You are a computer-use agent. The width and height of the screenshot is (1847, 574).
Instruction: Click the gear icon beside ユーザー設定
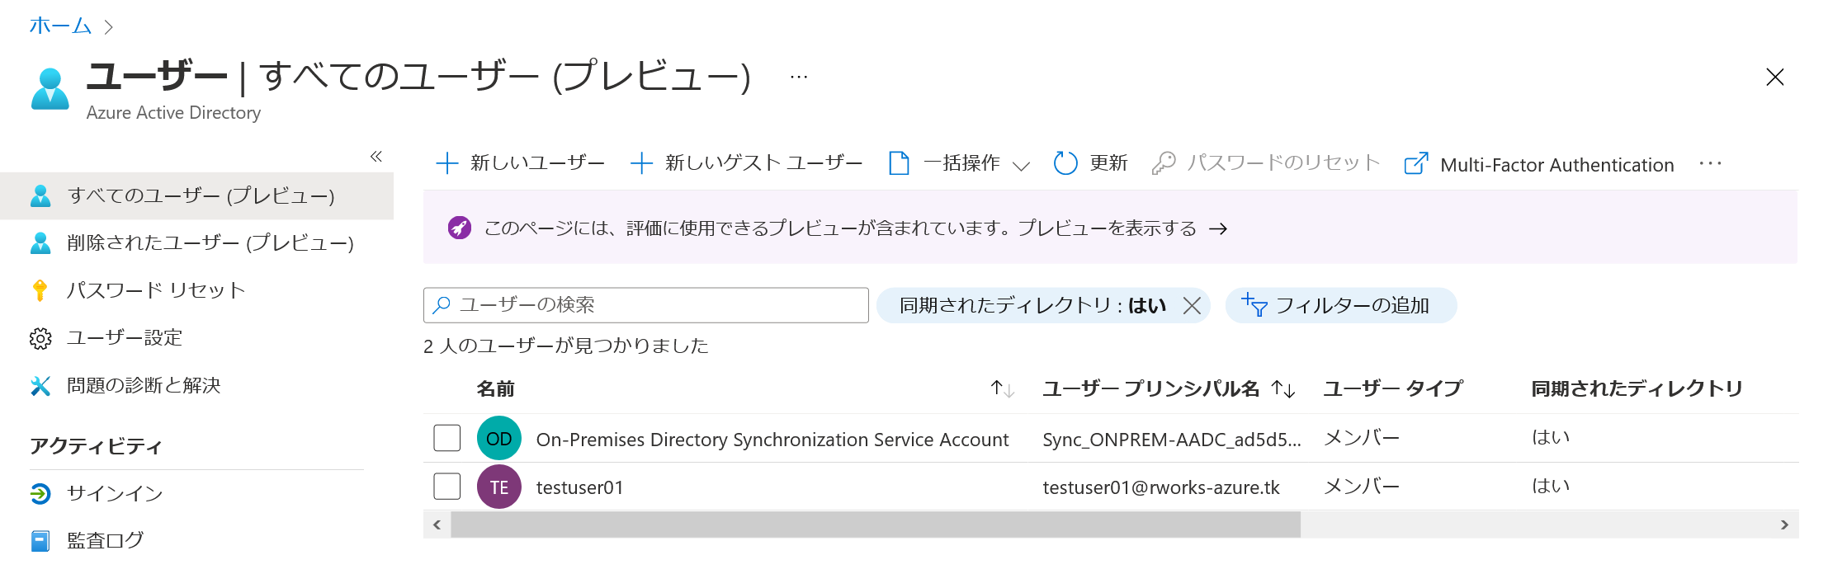[40, 338]
